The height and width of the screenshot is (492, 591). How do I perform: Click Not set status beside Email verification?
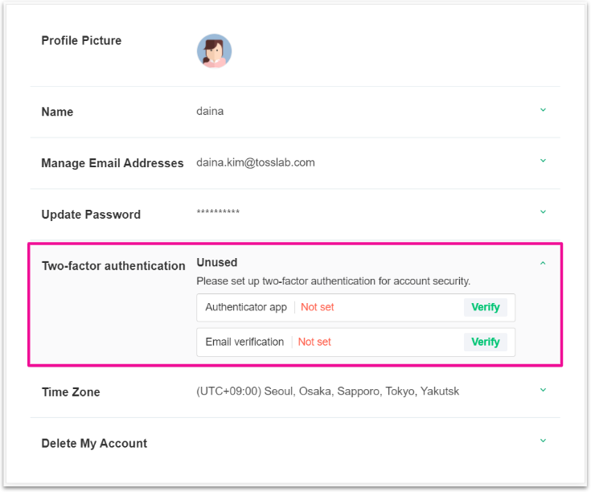(314, 342)
